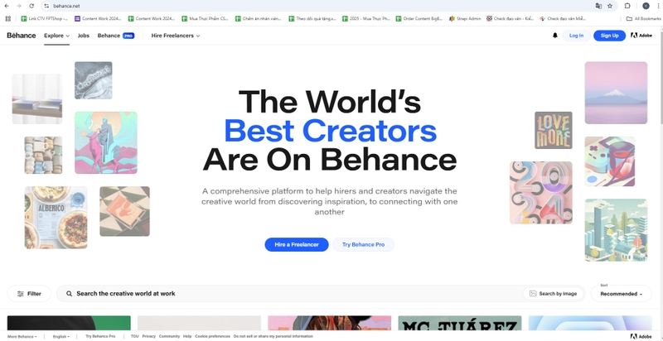Viewport: 663px width, 341px height.
Task: Open the Mua Thực Phẩm CS bookmark
Action: [205, 18]
